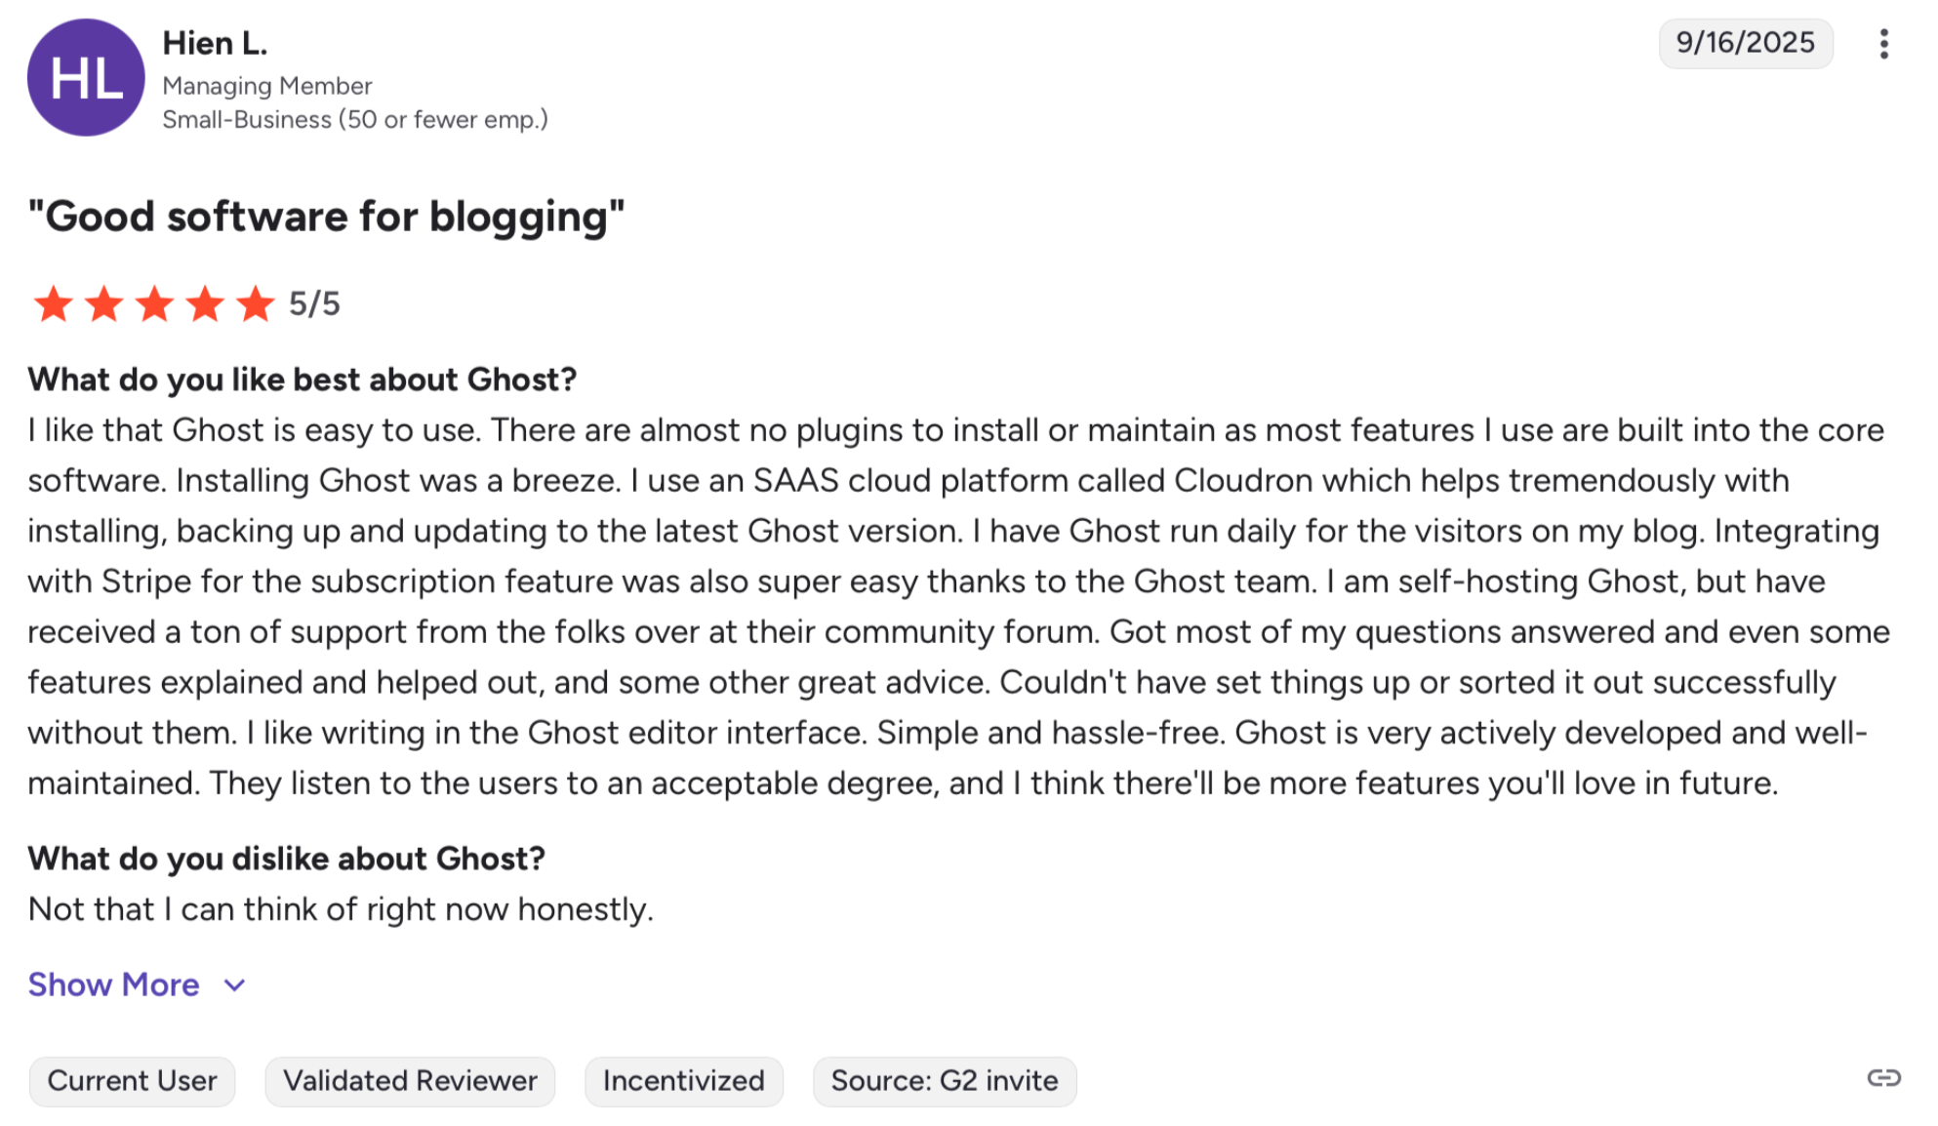Click the first rating star
1938x1126 pixels.
54,303
